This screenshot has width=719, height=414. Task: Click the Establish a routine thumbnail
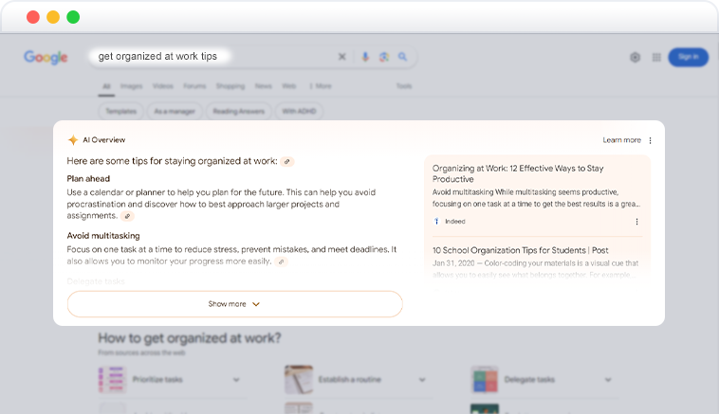(299, 380)
